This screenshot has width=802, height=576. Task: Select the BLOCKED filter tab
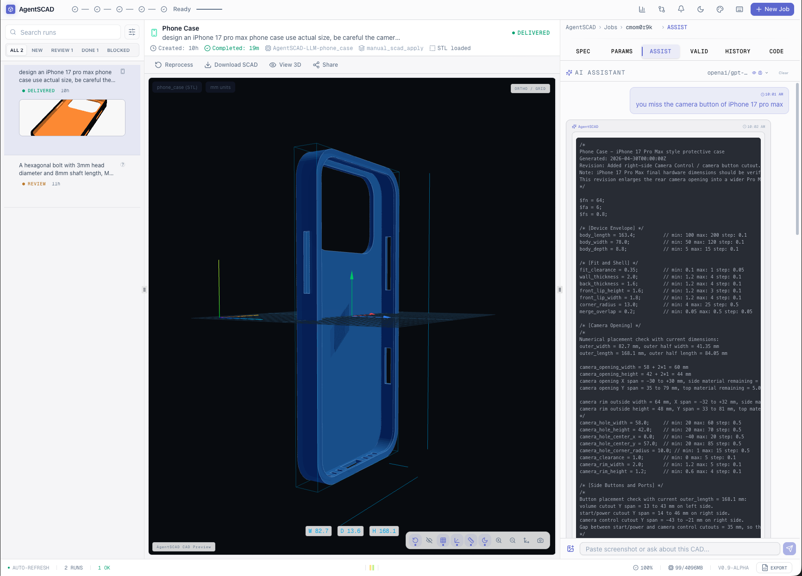point(118,50)
